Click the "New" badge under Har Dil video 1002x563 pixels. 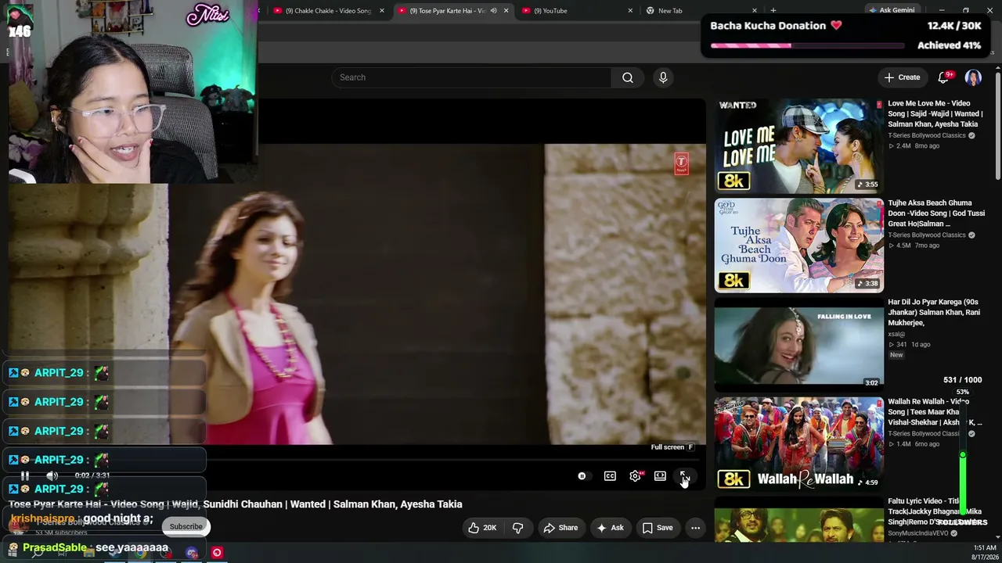896,355
